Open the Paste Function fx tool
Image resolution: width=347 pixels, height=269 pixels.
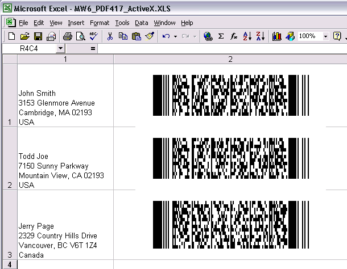234,36
